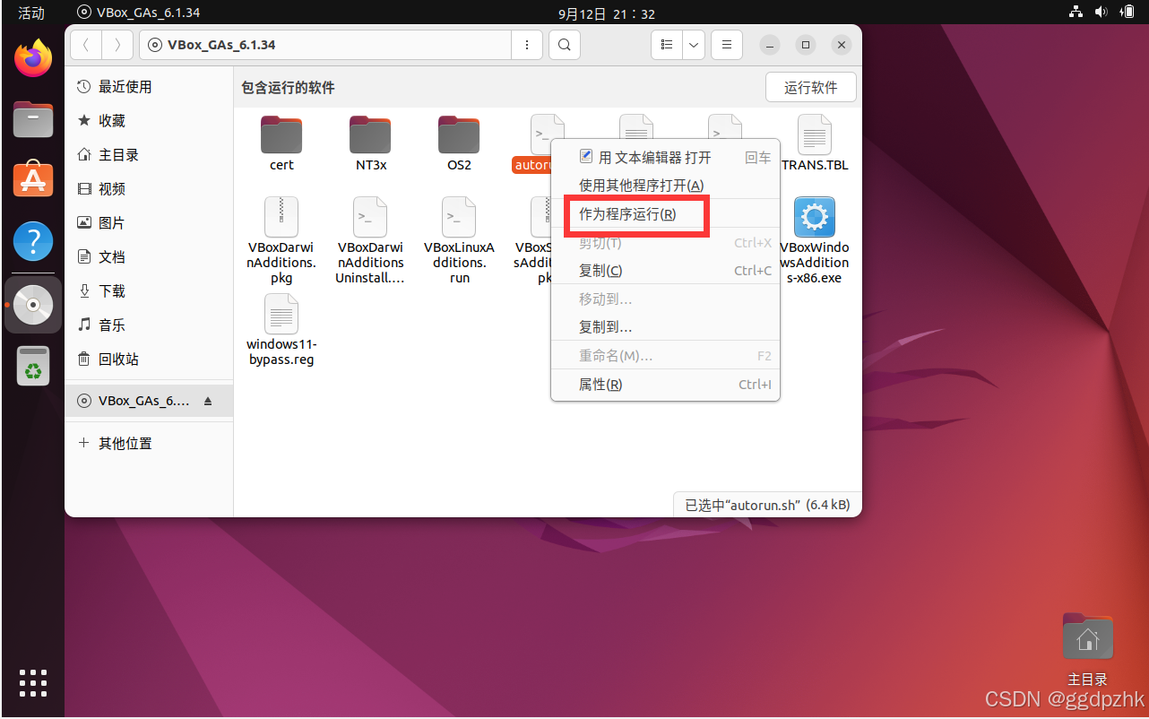Image resolution: width=1149 pixels, height=719 pixels.
Task: Go to Starred (收藏) in sidebar
Action: click(149, 121)
